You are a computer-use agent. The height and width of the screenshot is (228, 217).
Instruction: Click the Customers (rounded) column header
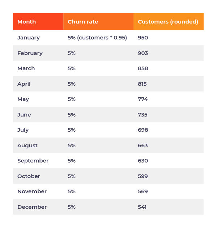168,22
